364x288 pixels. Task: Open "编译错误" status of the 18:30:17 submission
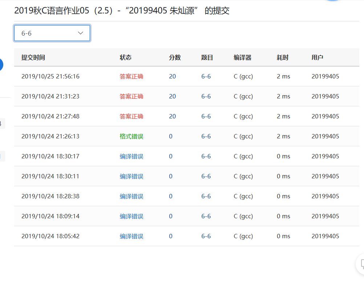[x=132, y=156]
